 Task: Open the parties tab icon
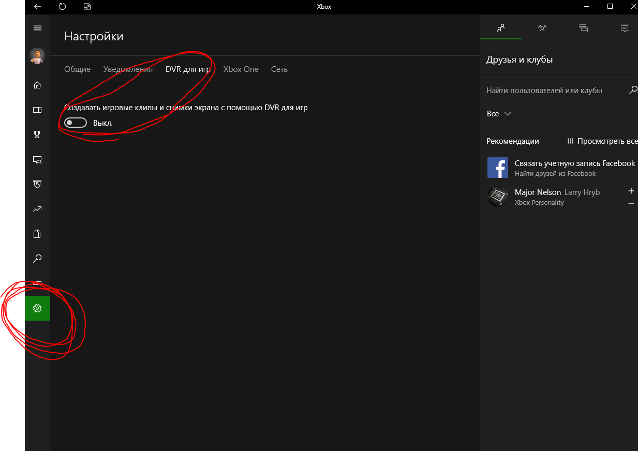(x=542, y=28)
